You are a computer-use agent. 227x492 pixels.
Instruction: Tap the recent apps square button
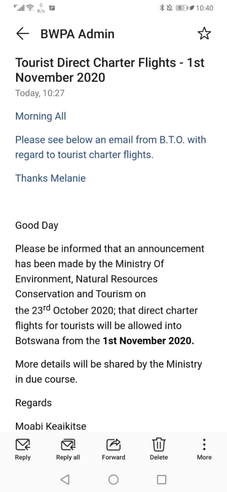(x=161, y=479)
